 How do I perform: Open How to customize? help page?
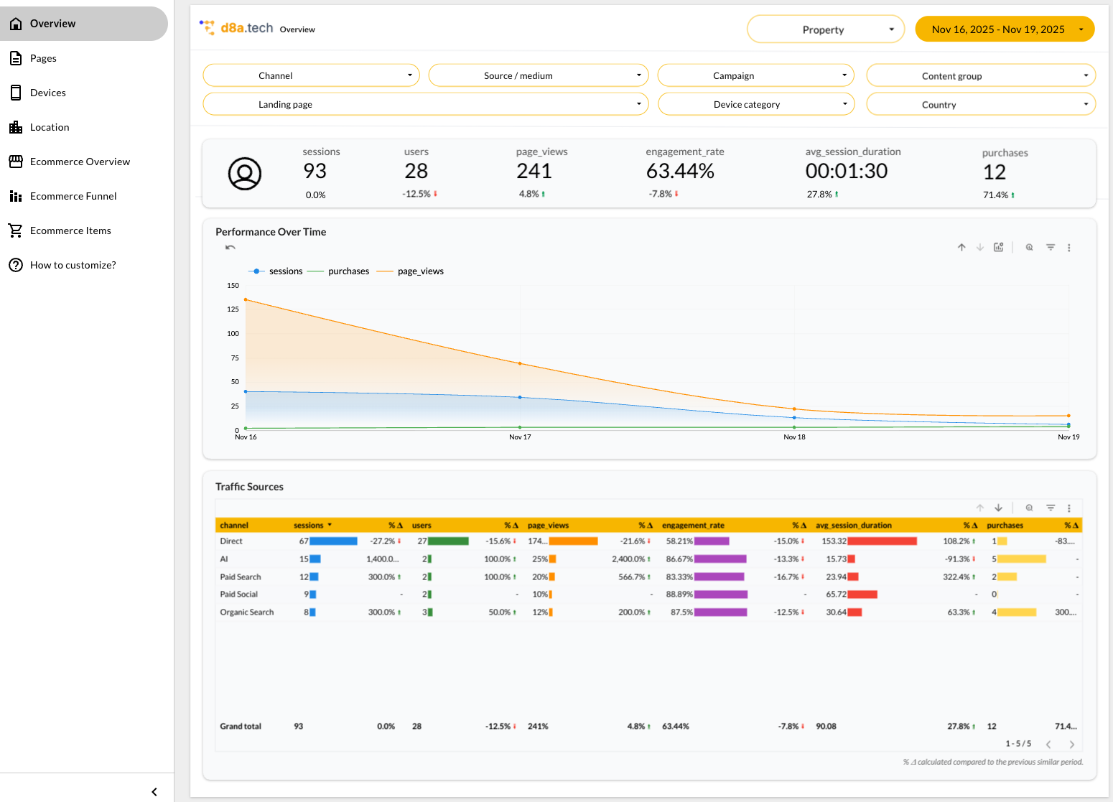tap(73, 265)
